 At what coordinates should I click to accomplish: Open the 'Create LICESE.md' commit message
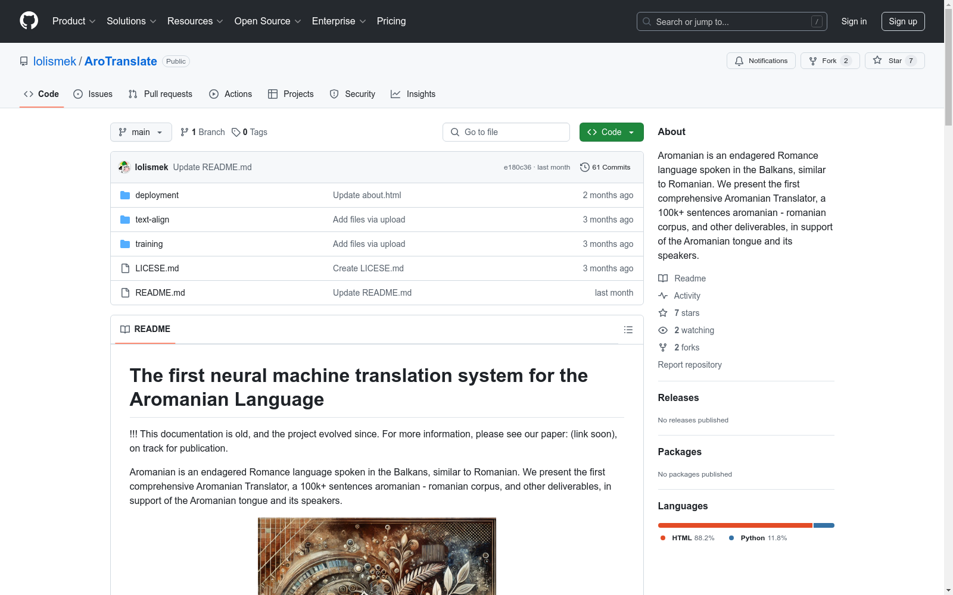click(368, 268)
